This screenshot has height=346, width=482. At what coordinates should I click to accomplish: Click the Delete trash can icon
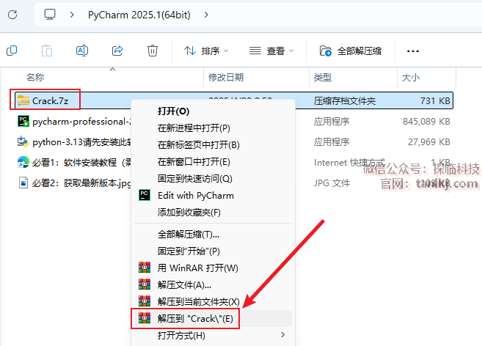(x=153, y=51)
